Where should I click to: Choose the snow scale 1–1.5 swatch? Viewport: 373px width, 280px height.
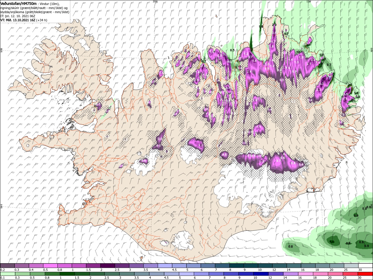[x=79, y=266]
